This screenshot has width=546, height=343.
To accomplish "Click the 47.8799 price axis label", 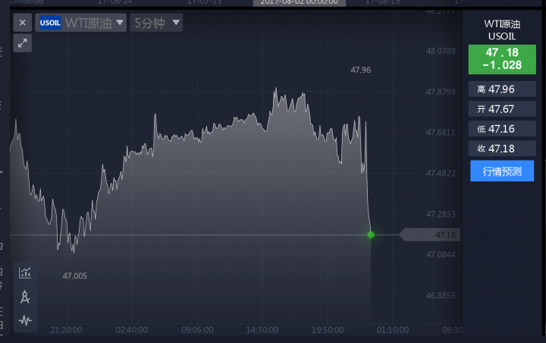I will pyautogui.click(x=441, y=92).
